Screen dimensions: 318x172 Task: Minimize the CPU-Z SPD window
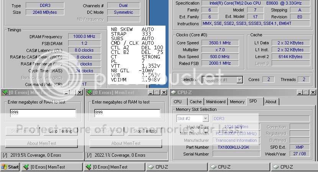300,92
